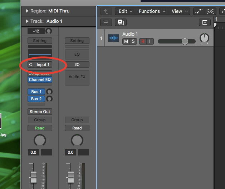Image resolution: width=225 pixels, height=189 pixels.
Task: Click volume fader on output strip
Action: point(71,178)
